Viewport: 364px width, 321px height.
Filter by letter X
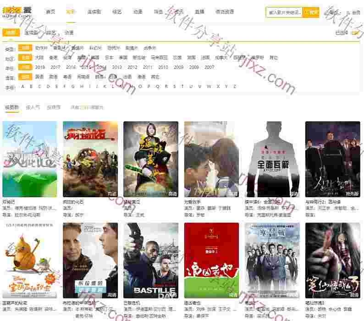tap(218, 86)
